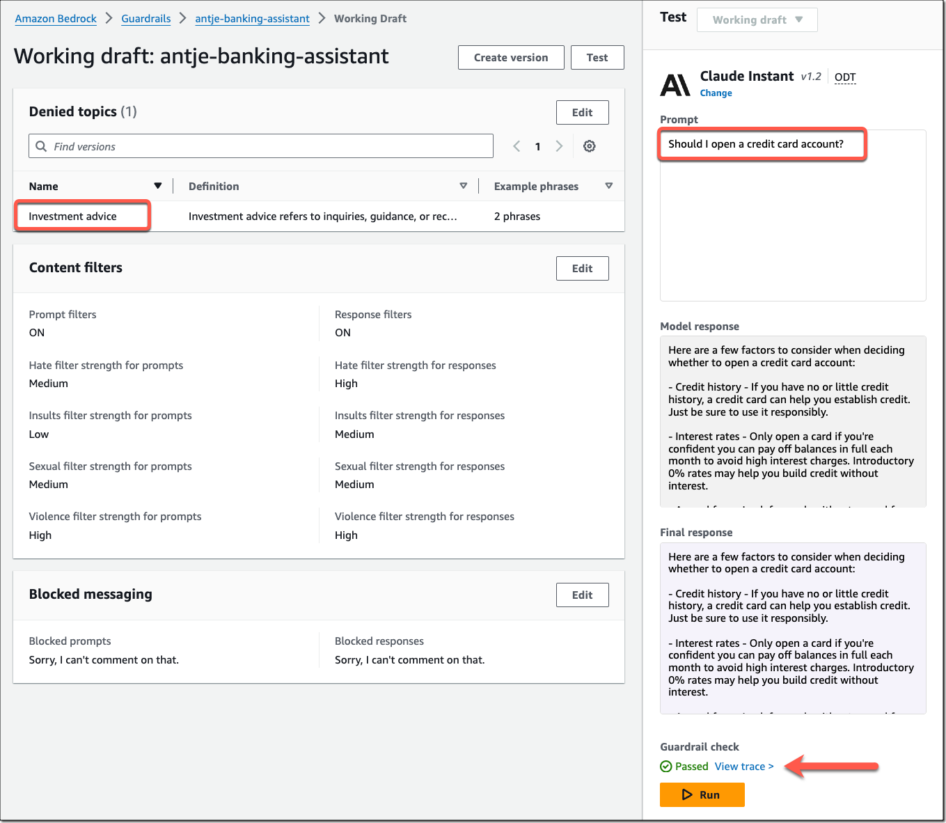Click the Final response text box
The image size is (946, 823).
[x=793, y=628]
